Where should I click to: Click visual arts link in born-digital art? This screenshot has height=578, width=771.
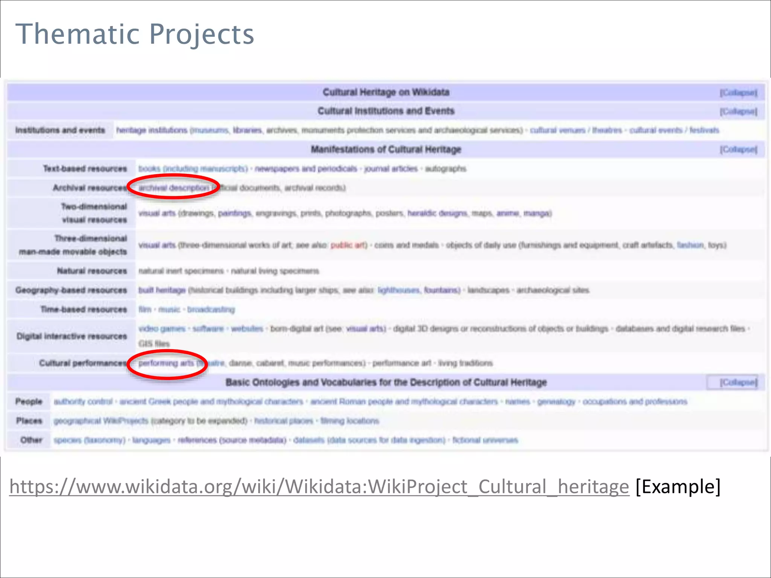(x=364, y=329)
